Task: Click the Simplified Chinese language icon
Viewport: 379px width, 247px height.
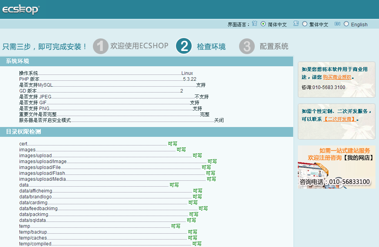Action: pyautogui.click(x=255, y=24)
